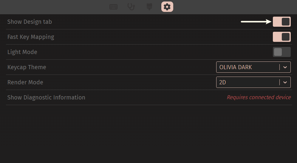Enable the Light Mode toggle

click(281, 52)
